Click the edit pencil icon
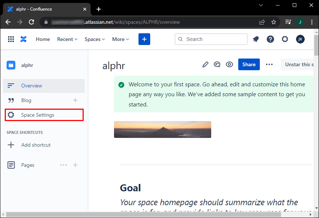 205,65
